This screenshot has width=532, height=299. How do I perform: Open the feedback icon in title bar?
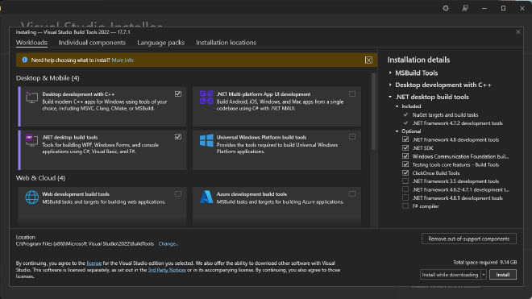(465, 8)
